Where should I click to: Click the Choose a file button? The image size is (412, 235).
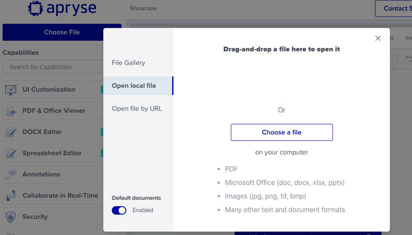pos(281,132)
